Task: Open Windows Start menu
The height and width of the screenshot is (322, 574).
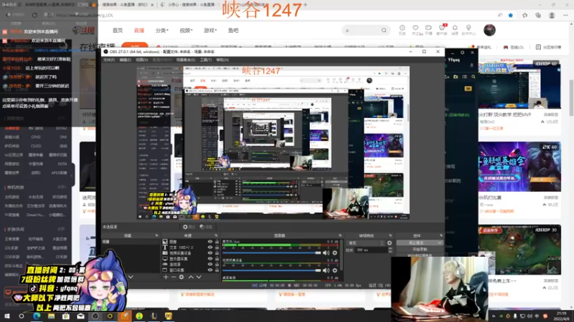Action: 6,316
